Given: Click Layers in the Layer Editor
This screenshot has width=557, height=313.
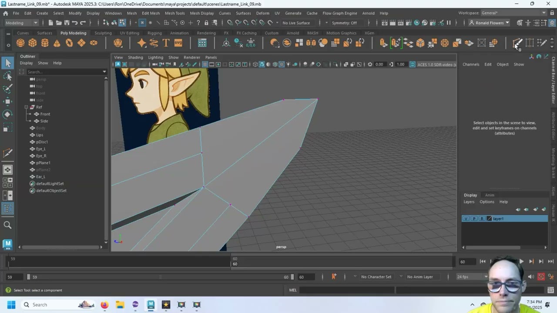Looking at the screenshot, I should pyautogui.click(x=469, y=202).
